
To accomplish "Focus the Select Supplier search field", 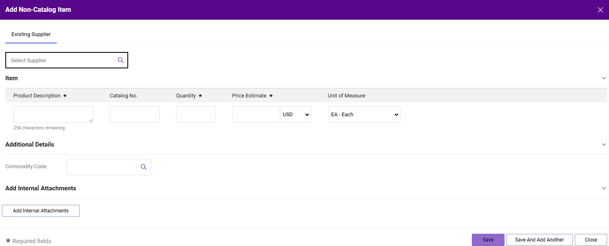I will pos(61,60).
